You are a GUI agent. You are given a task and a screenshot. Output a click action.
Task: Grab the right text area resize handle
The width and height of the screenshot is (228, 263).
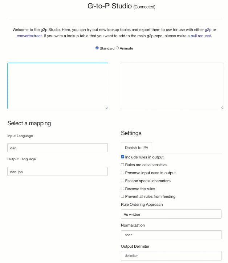[222, 107]
